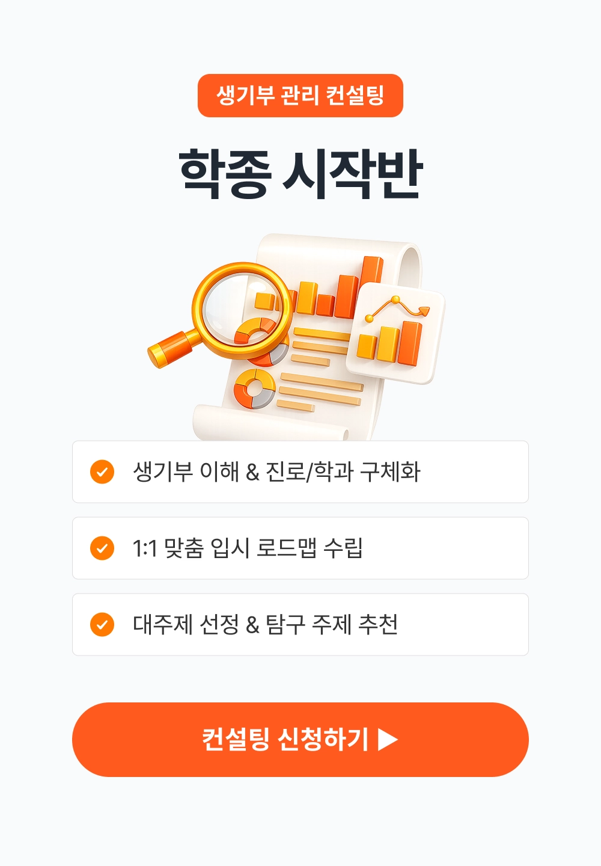Click the play triangle in the apply button
Viewport: 601px width, 866px height.
[x=388, y=740]
